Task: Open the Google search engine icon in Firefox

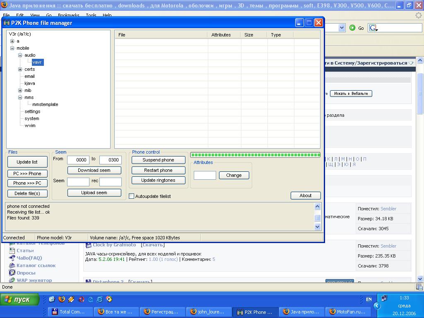Action: pos(373,28)
